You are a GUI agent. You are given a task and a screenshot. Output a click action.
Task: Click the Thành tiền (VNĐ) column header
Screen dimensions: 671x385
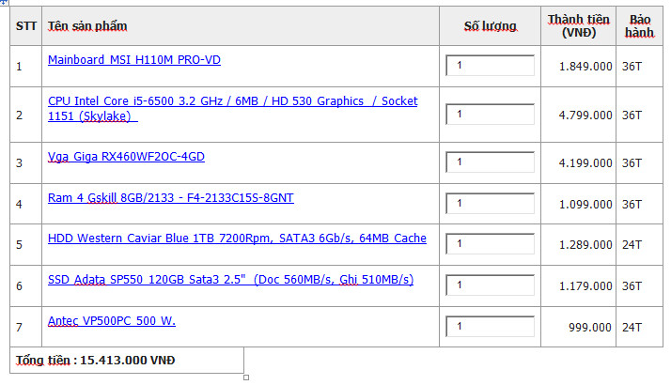pyautogui.click(x=579, y=26)
